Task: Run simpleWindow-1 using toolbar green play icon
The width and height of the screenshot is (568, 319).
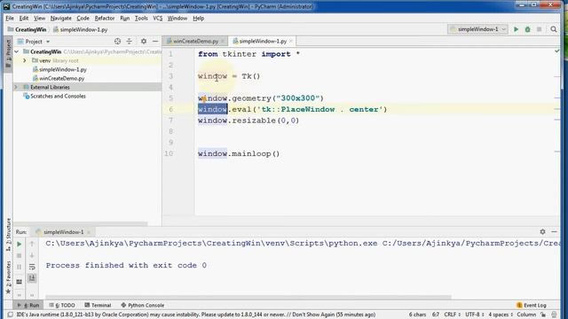Action: pyautogui.click(x=517, y=29)
